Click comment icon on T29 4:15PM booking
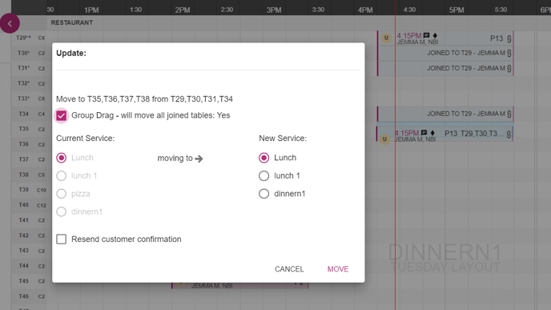 click(426, 35)
